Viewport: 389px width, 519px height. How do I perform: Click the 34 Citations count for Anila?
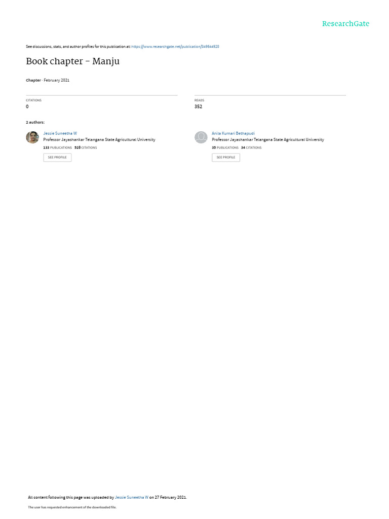(x=251, y=147)
